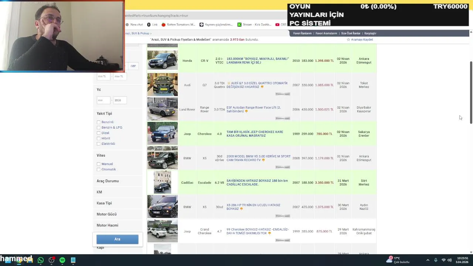Open the Range Rover Face Lift listing
The image size is (473, 266).
pos(253,109)
